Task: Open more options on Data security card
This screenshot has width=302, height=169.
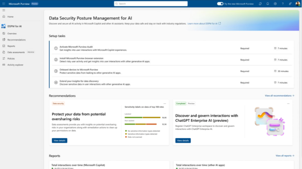Action: pos(165,104)
